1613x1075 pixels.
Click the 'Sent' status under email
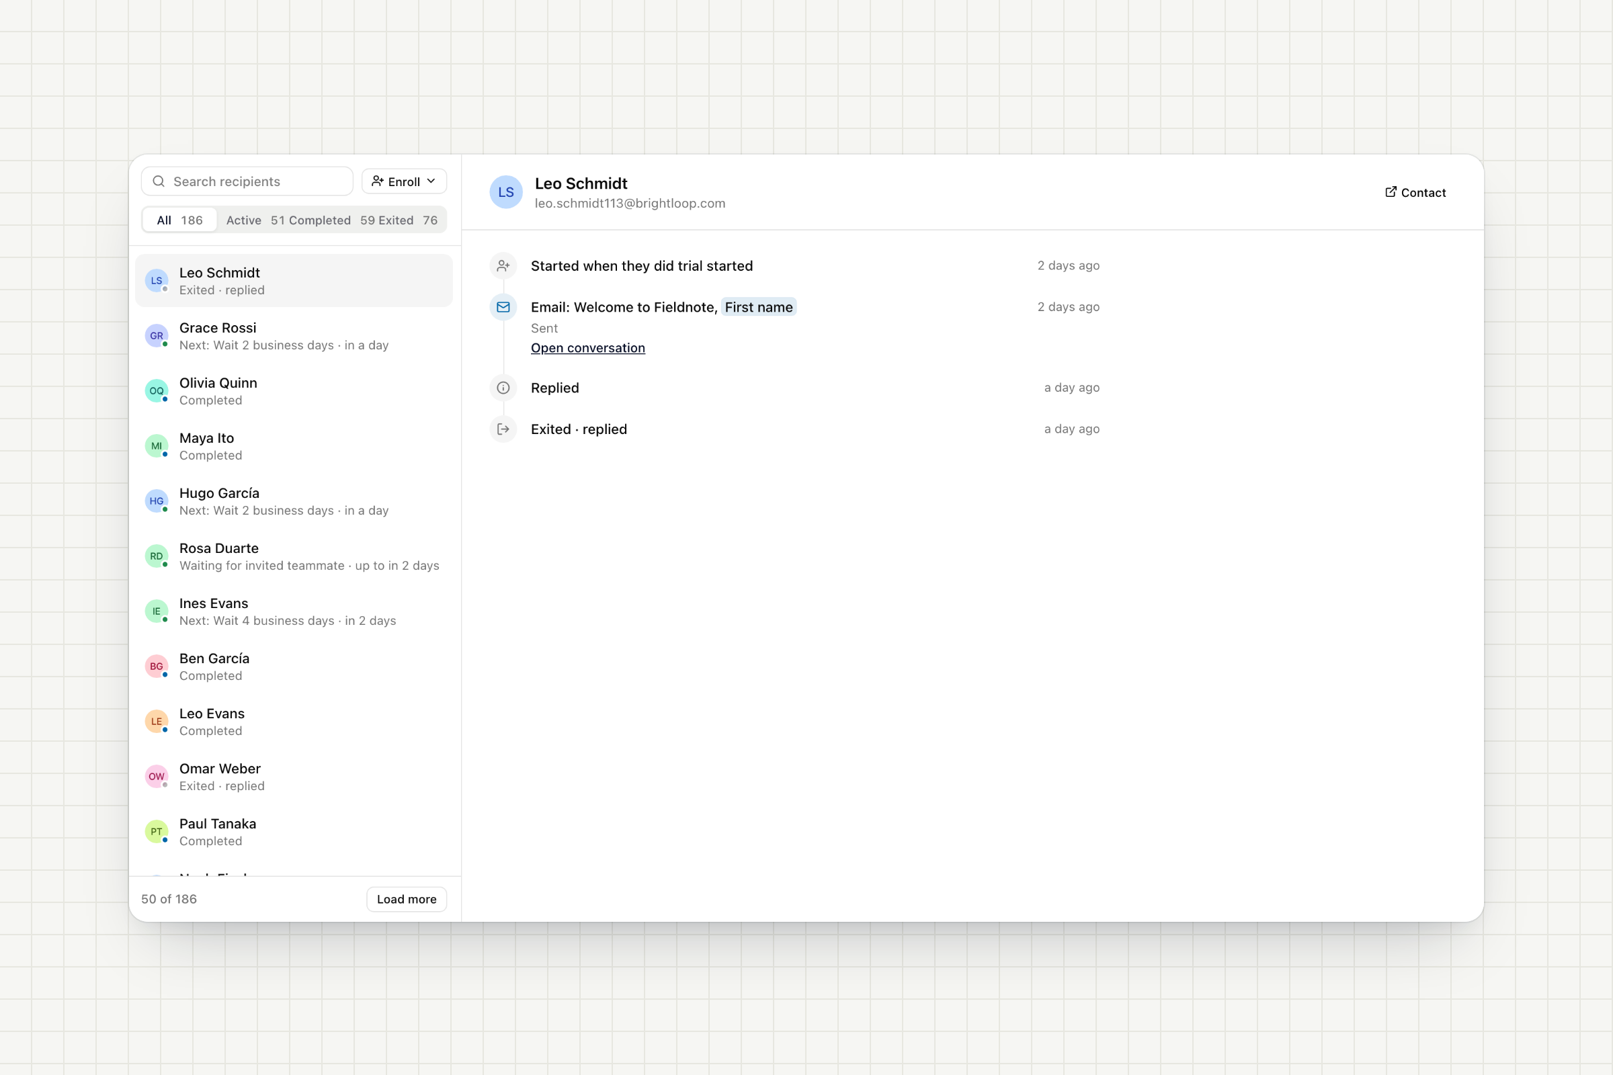pyautogui.click(x=544, y=329)
